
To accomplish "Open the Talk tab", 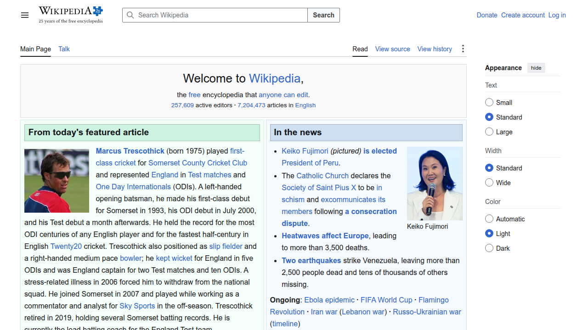I will pos(64,49).
